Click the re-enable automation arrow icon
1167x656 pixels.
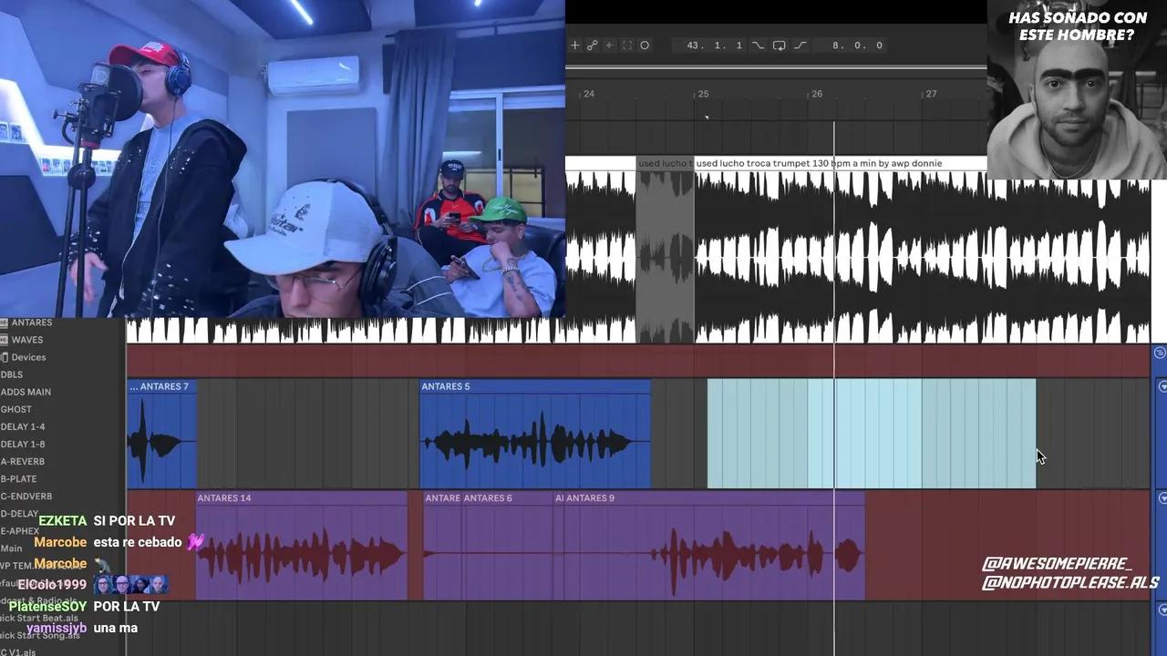point(609,46)
